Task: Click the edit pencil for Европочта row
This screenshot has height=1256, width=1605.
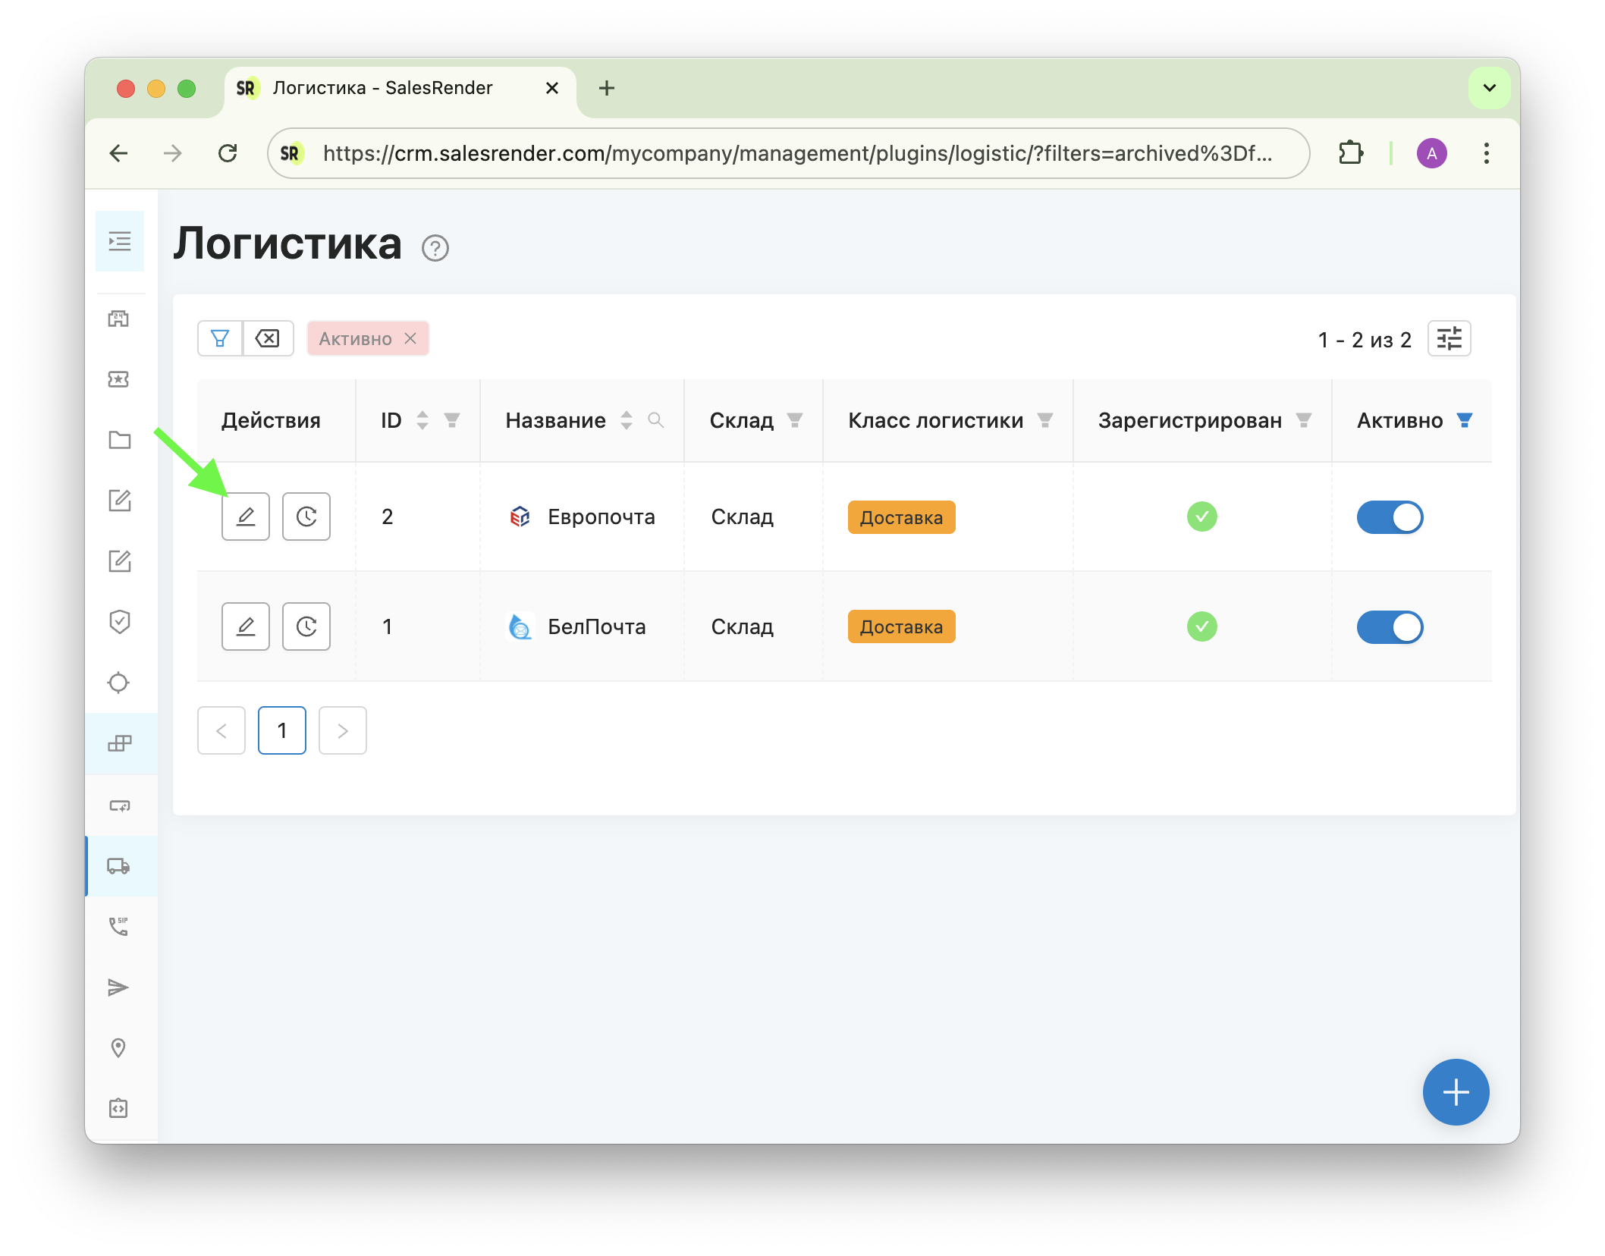Action: [245, 517]
